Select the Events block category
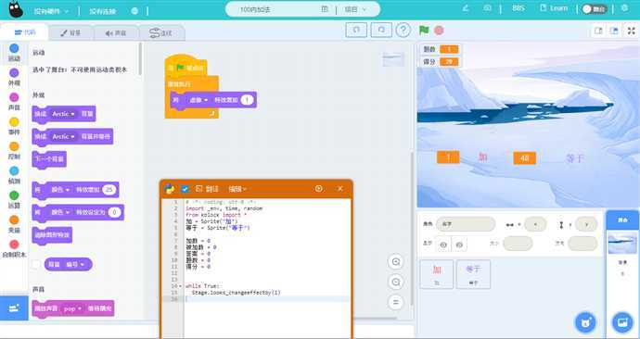This screenshot has height=339, width=640. pos(14,126)
